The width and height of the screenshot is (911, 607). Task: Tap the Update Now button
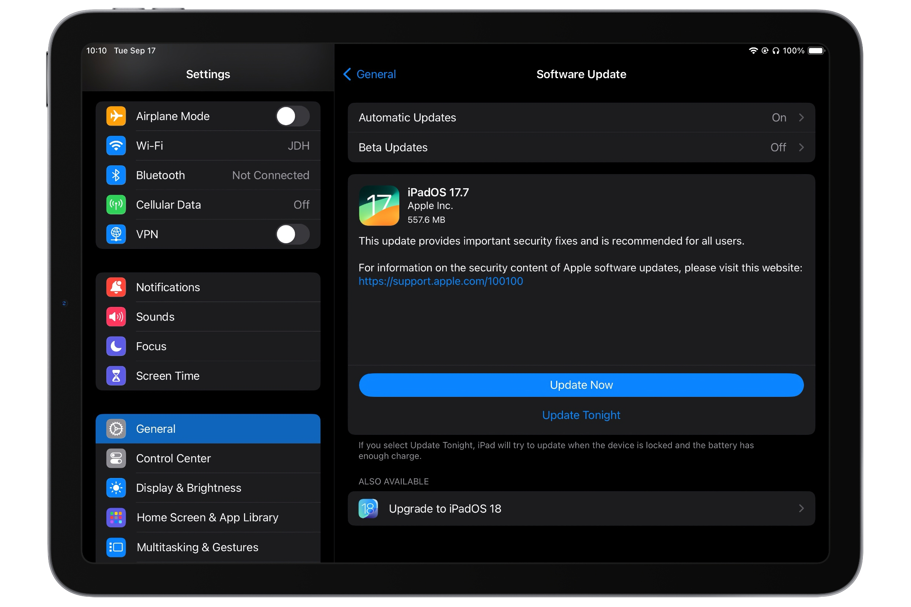pyautogui.click(x=582, y=385)
